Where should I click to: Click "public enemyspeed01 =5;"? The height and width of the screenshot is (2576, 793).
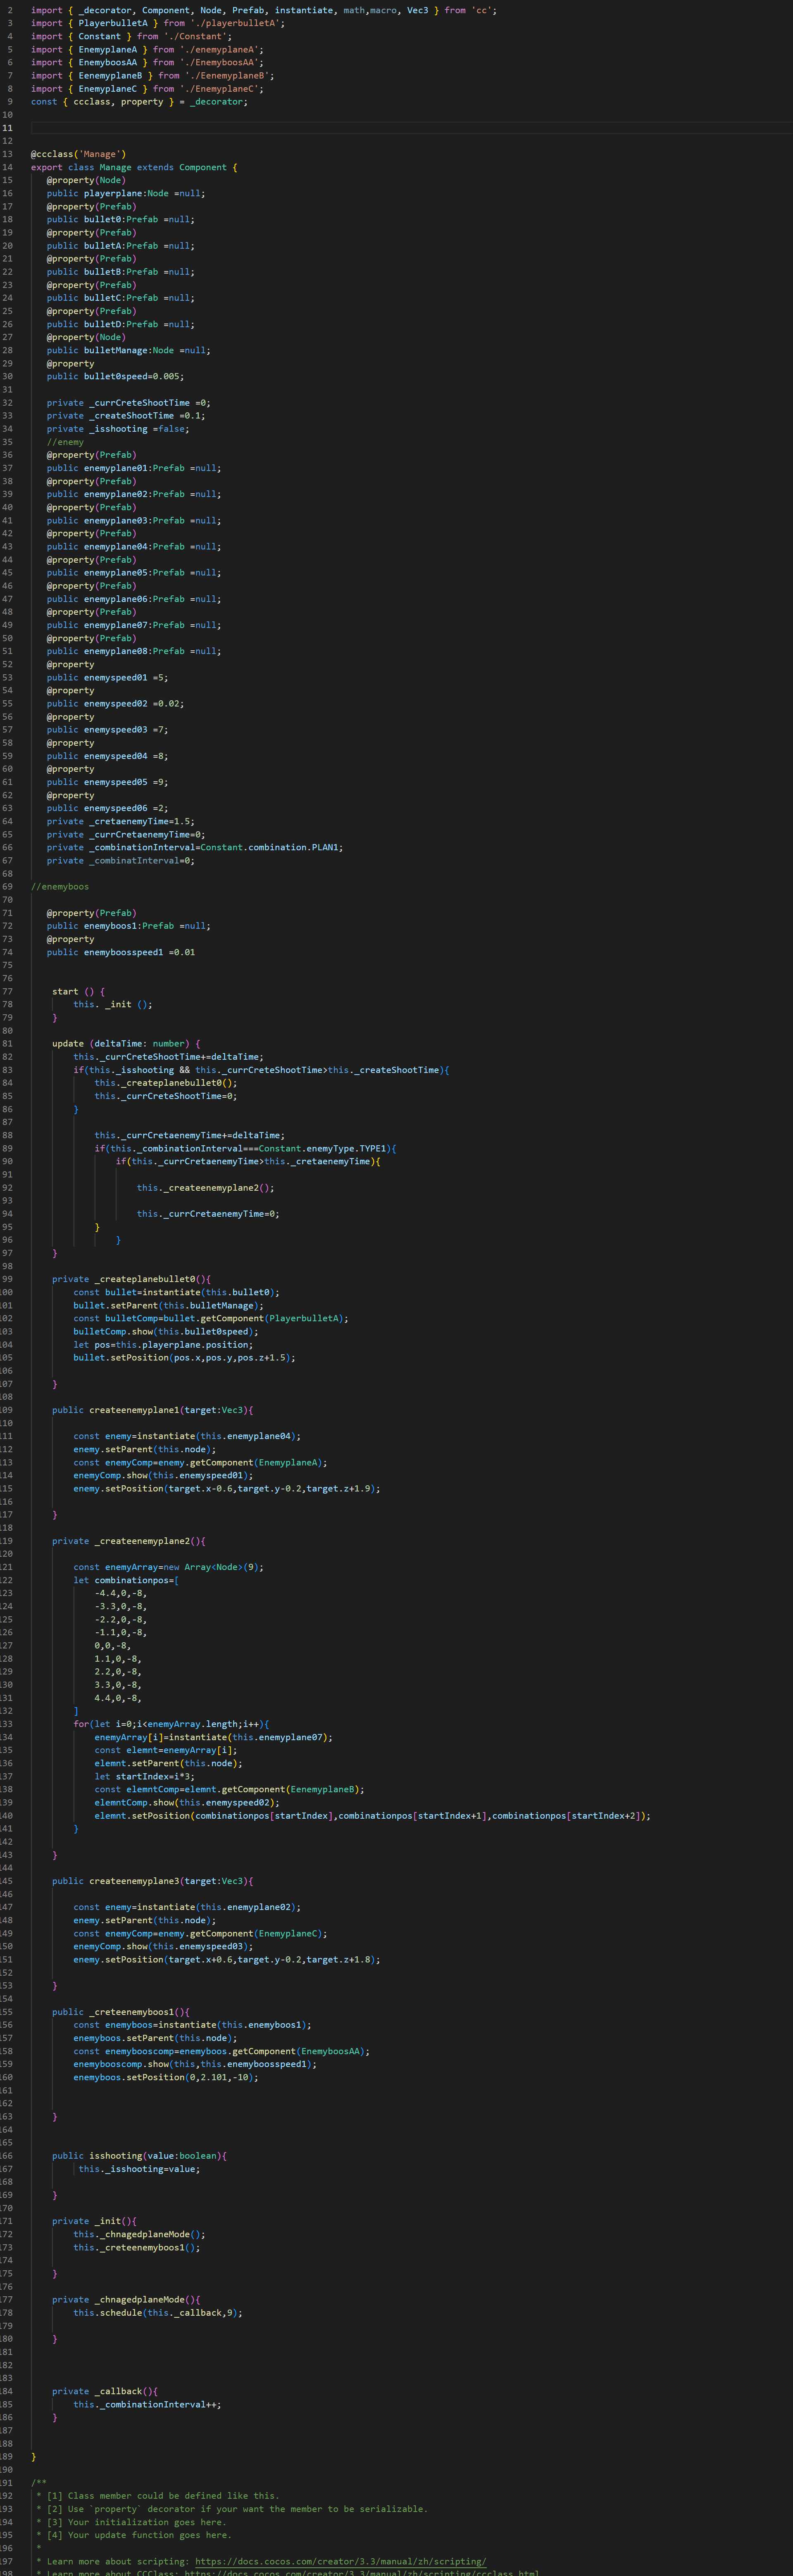108,677
